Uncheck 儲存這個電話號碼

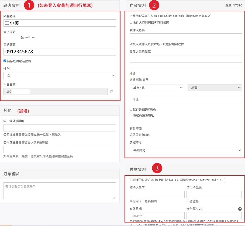[x=4, y=61]
